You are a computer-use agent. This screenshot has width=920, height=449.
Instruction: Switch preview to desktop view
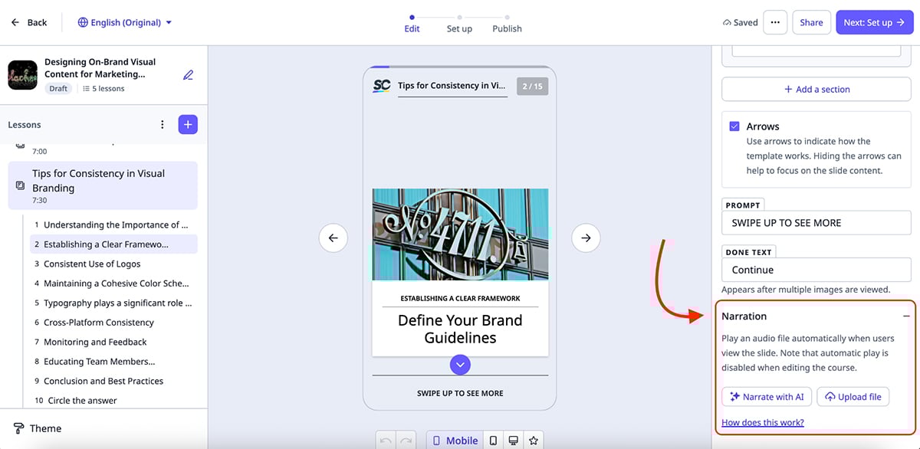(513, 441)
